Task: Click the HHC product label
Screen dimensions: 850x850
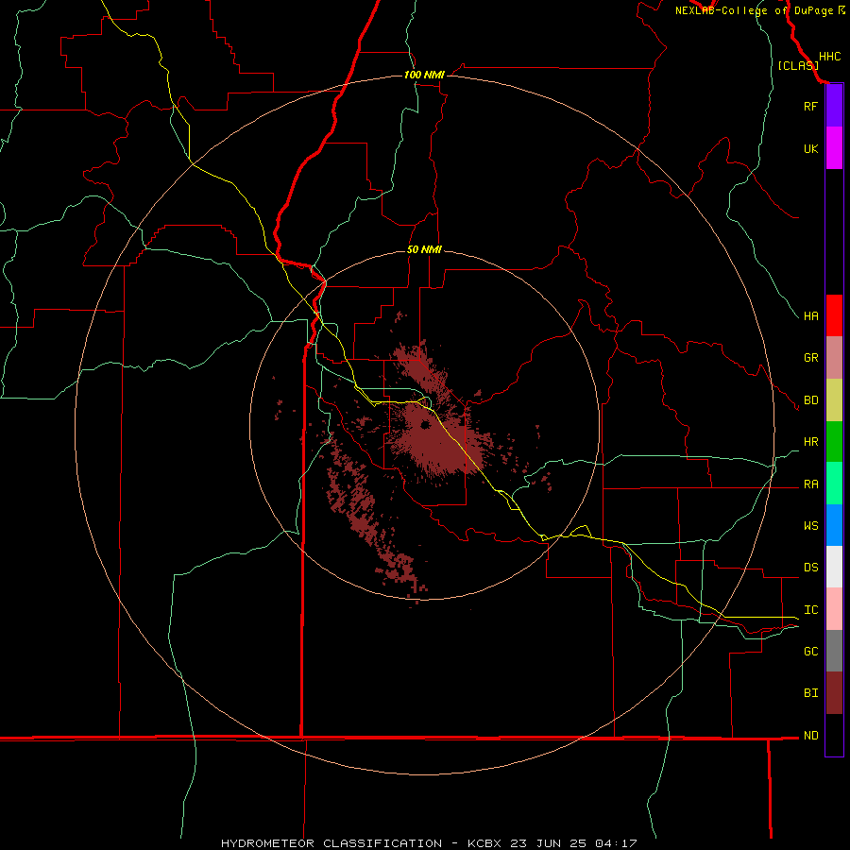Action: pyautogui.click(x=829, y=57)
